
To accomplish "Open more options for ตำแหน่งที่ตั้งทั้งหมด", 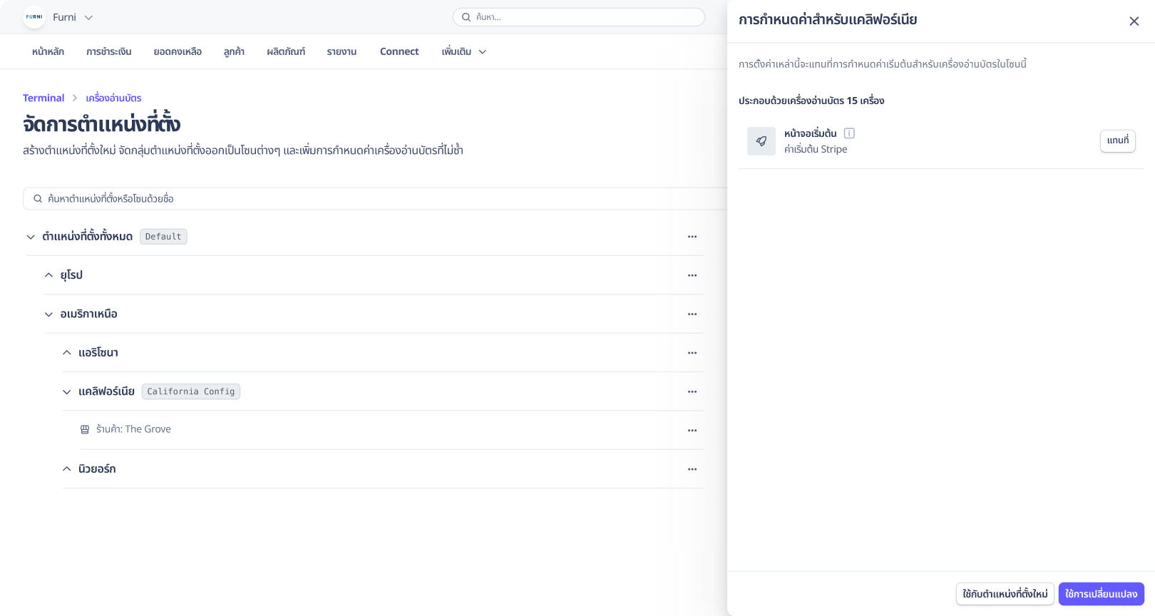I will click(692, 237).
